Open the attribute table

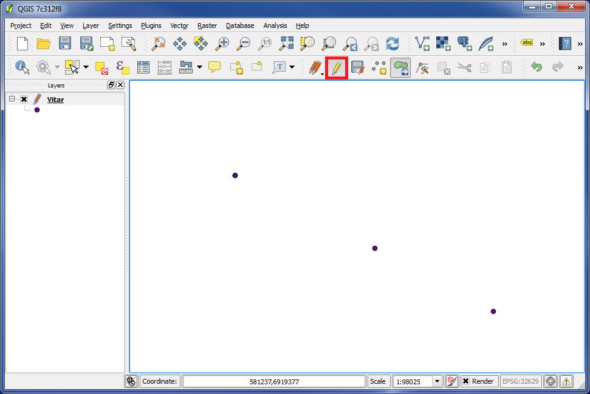tap(143, 67)
